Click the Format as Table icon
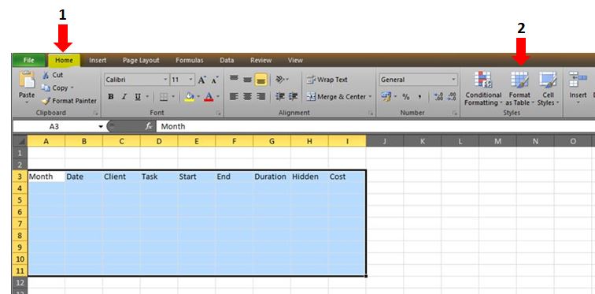Viewport: 595px width, 294px height. click(x=519, y=80)
